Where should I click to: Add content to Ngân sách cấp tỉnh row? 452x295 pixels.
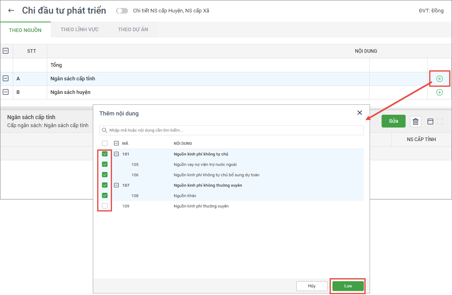pyautogui.click(x=439, y=79)
